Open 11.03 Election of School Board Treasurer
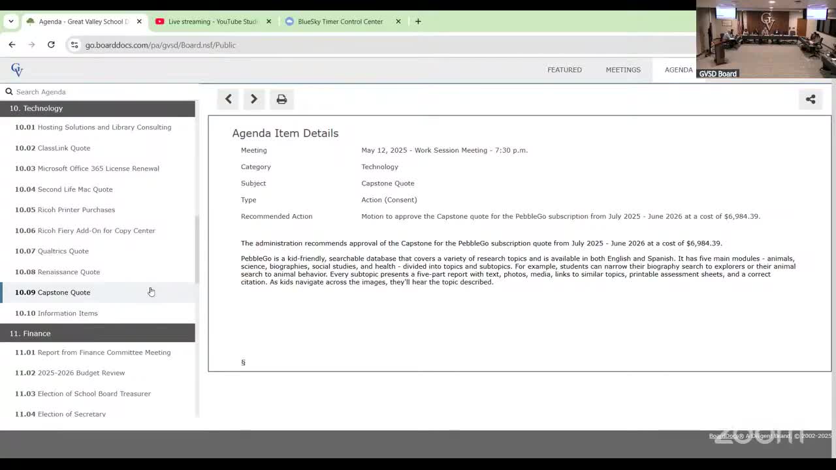Image resolution: width=836 pixels, height=470 pixels. tap(97, 394)
